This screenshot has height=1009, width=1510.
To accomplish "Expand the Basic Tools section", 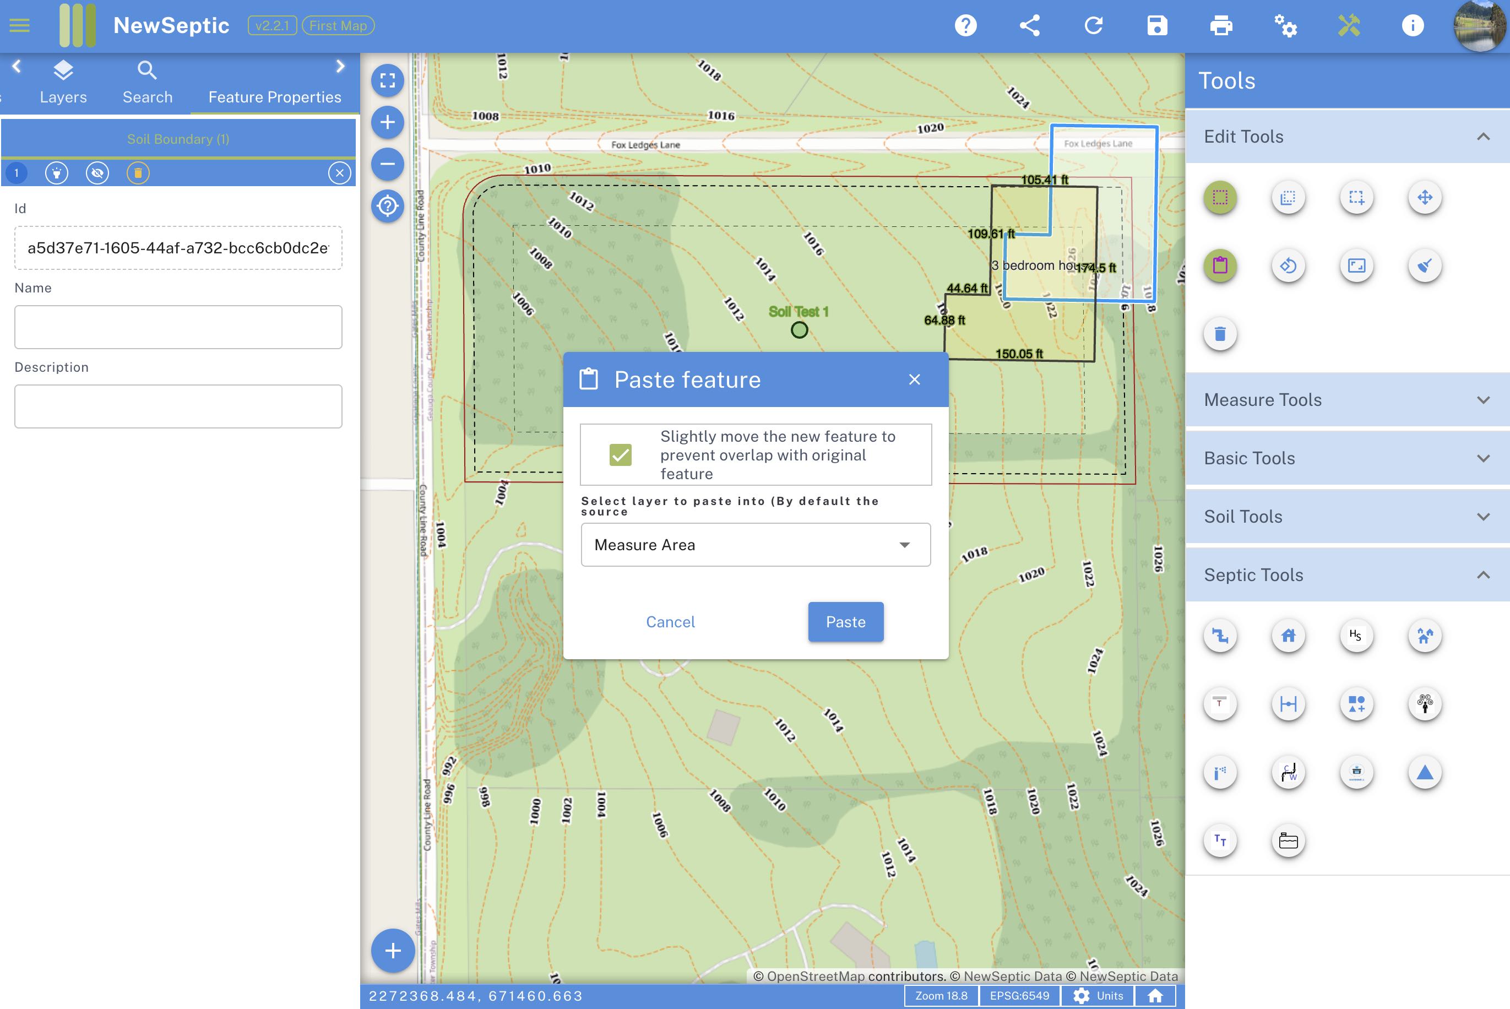I will tap(1347, 457).
